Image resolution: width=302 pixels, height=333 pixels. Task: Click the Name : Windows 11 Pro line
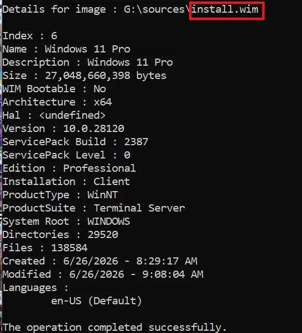point(66,49)
